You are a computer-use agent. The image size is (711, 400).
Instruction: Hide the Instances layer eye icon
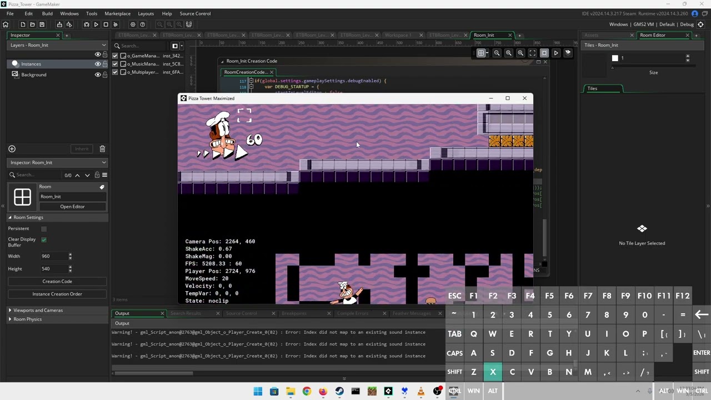tap(98, 64)
